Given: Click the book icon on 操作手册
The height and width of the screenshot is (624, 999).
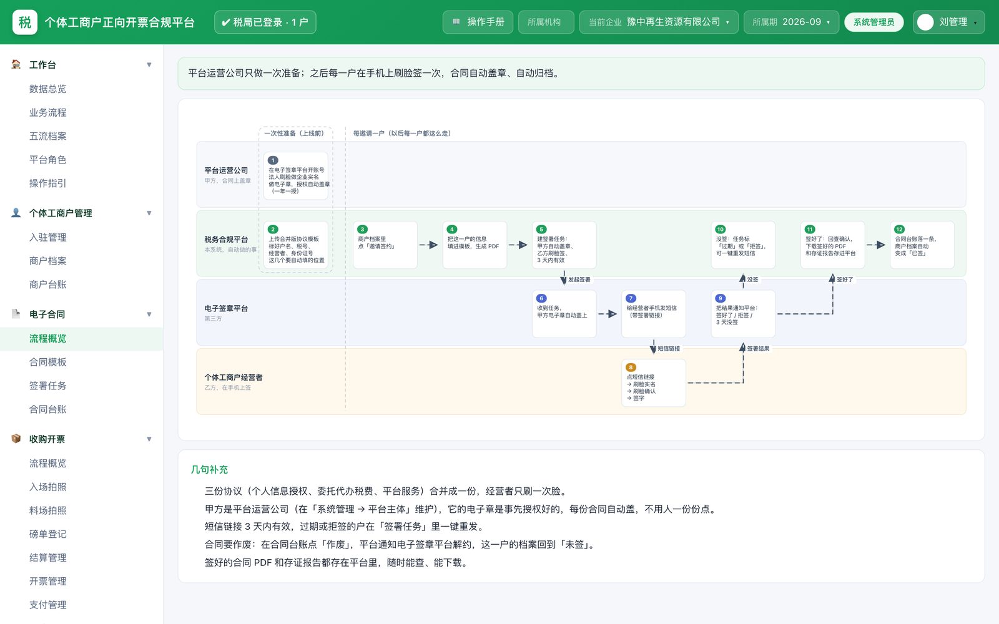Looking at the screenshot, I should (x=456, y=22).
